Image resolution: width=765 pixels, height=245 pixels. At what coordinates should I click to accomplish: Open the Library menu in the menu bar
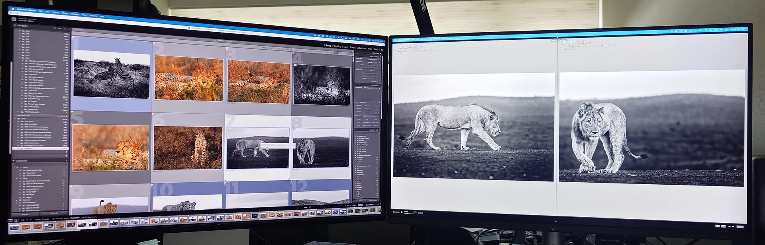(x=55, y=12)
